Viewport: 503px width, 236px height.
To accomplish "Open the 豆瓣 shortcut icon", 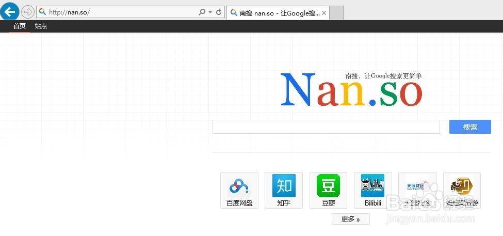I will (328, 185).
